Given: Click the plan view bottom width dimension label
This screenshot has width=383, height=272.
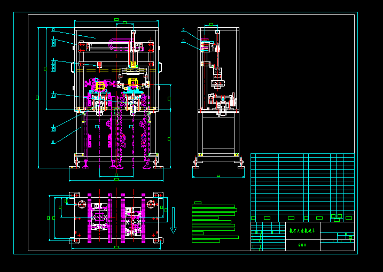Looking at the screenshot, I should coord(116,247).
